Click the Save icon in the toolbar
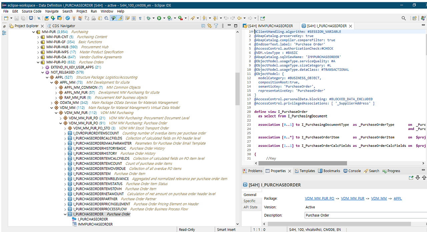This screenshot has width=427, height=232. [x=17, y=18]
